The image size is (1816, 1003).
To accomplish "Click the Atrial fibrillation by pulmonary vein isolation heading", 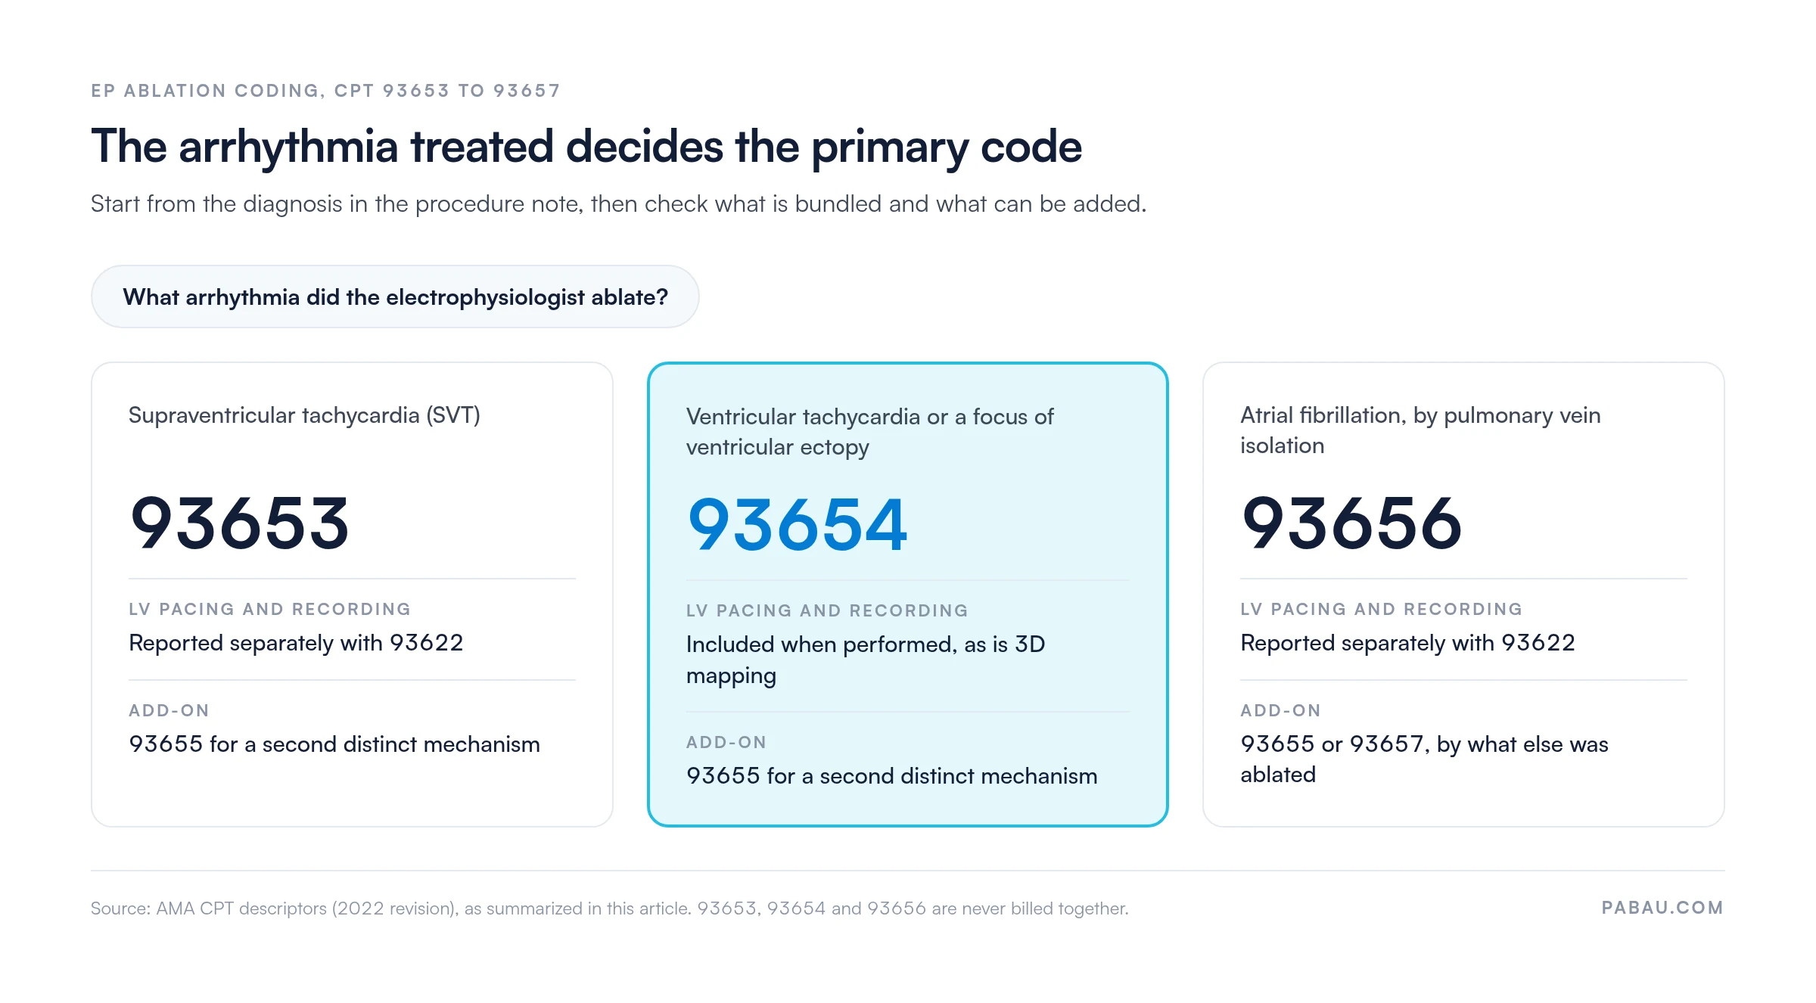I will [1420, 430].
